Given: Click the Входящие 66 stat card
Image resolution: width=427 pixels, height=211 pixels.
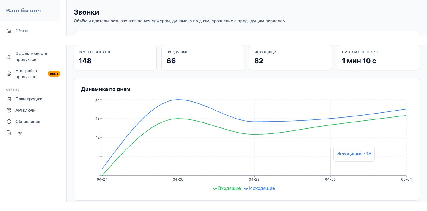Looking at the screenshot, I should [x=203, y=58].
